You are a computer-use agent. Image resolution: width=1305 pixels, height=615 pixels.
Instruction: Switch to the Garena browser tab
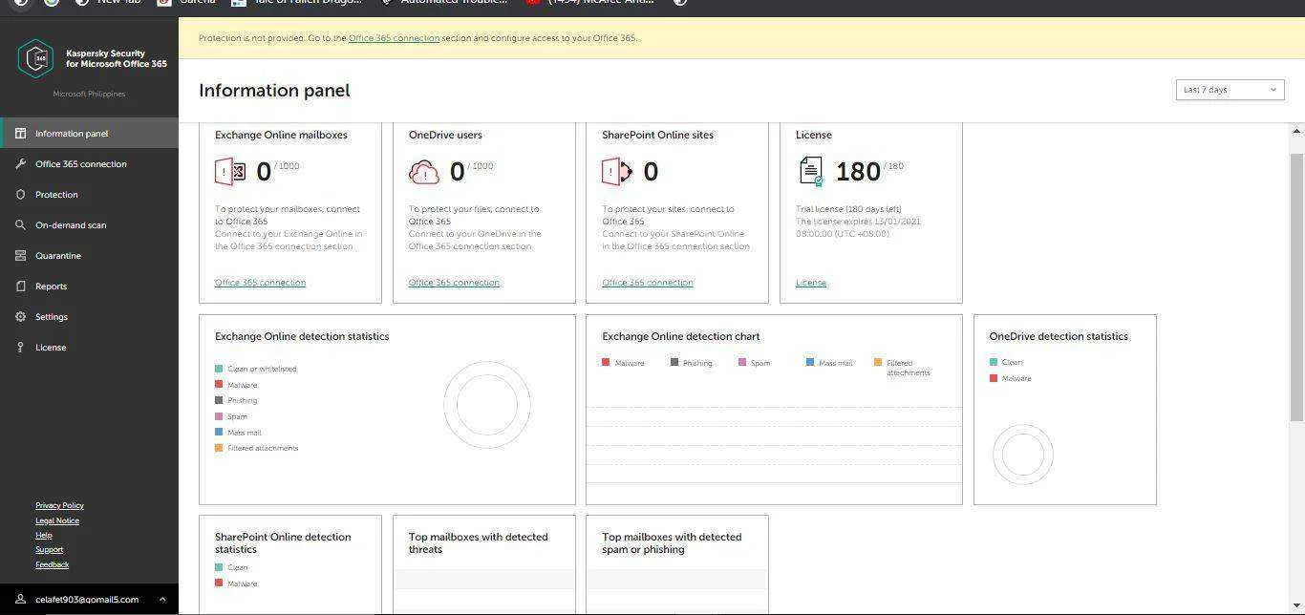pyautogui.click(x=188, y=2)
